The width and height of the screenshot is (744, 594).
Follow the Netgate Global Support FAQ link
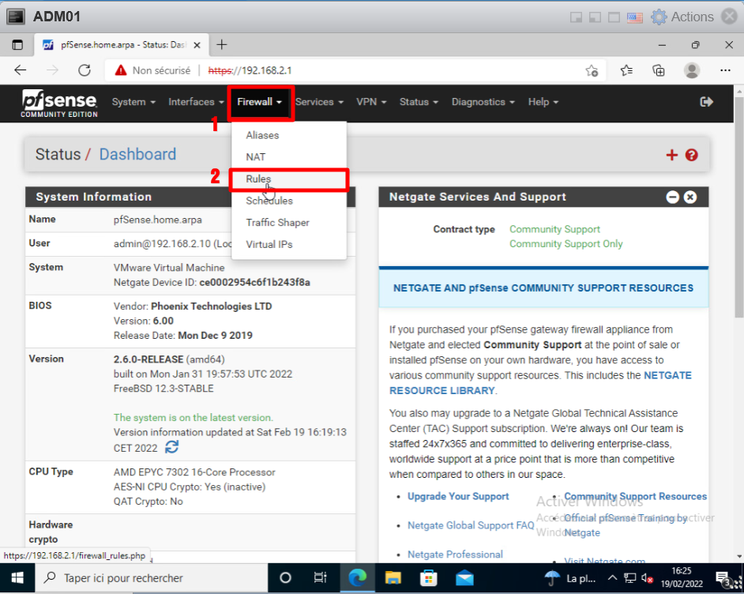tap(471, 525)
